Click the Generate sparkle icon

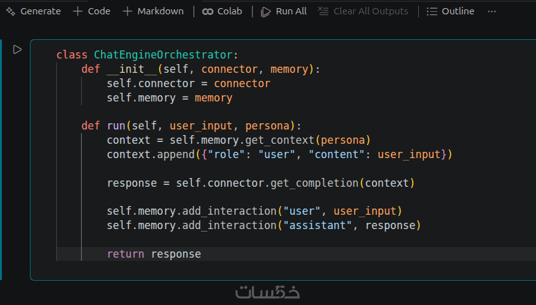tap(10, 11)
